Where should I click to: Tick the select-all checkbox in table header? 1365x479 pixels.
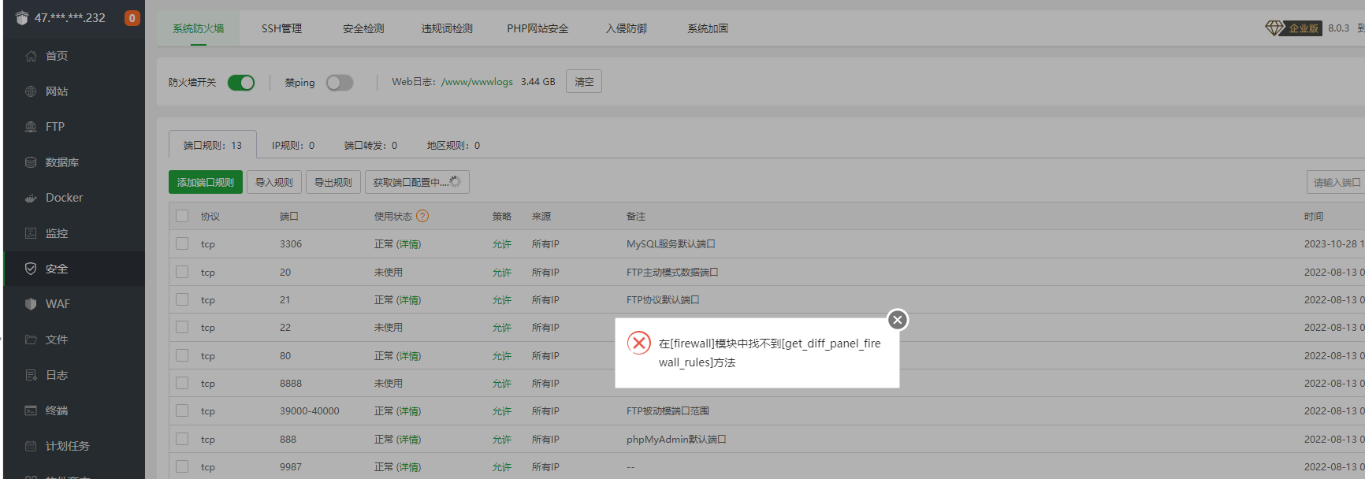(182, 216)
